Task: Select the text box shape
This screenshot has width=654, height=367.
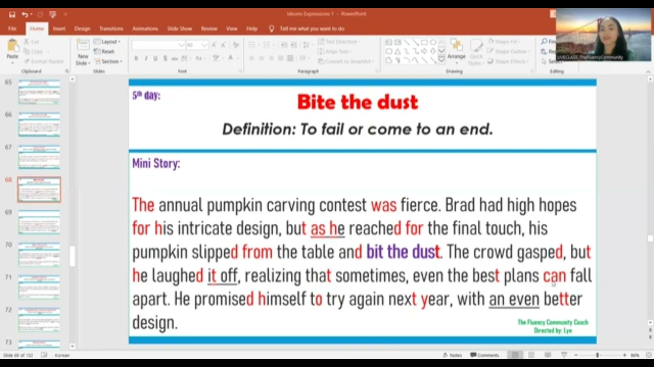Action: pyautogui.click(x=389, y=42)
